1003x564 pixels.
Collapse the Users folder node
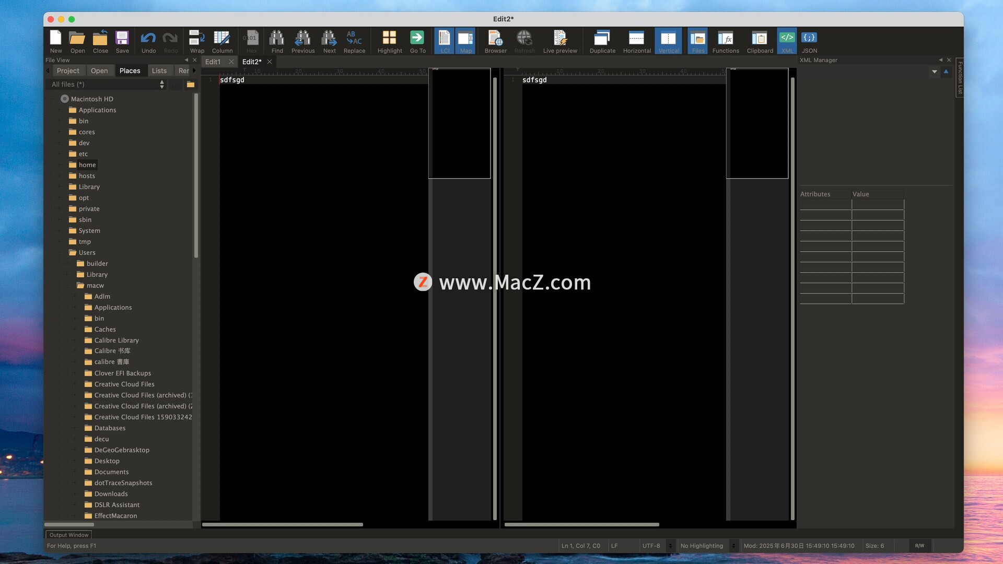(x=60, y=252)
